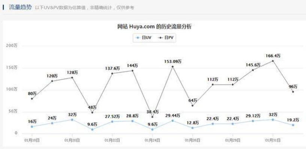
Task: Click the UV&PV estimate disclaimer note
Action: pos(85,8)
